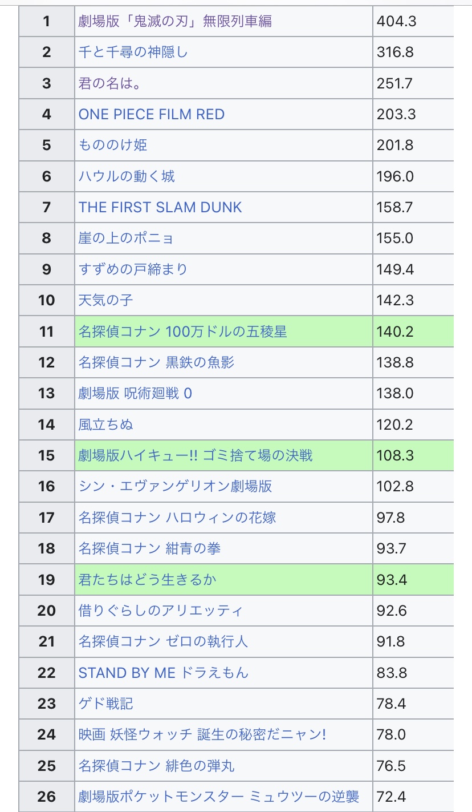Follow the シン・エヴァンゲリオン劇場版 link

coord(175,486)
